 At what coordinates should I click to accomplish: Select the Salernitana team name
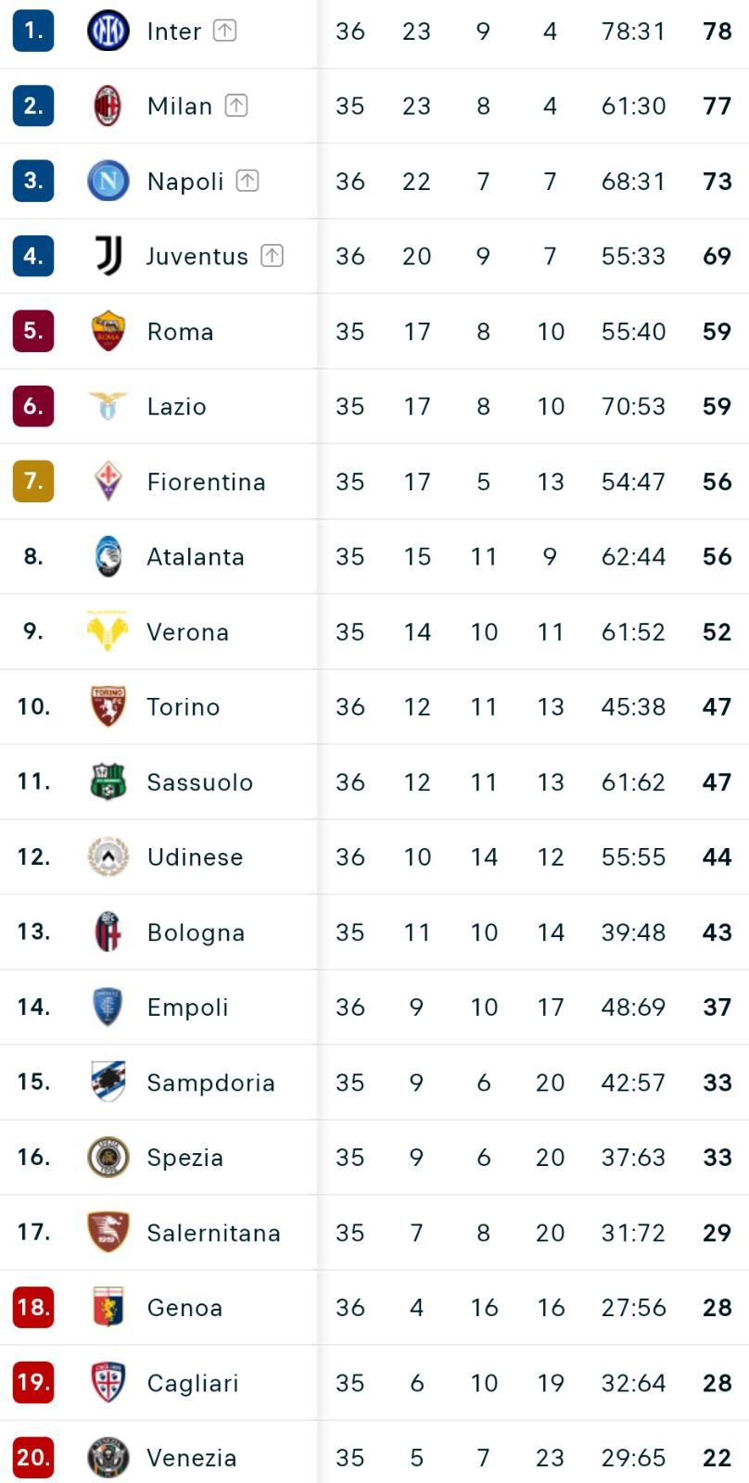213,1233
